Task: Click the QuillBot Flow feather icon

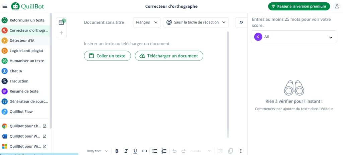Action: [x=5, y=112]
